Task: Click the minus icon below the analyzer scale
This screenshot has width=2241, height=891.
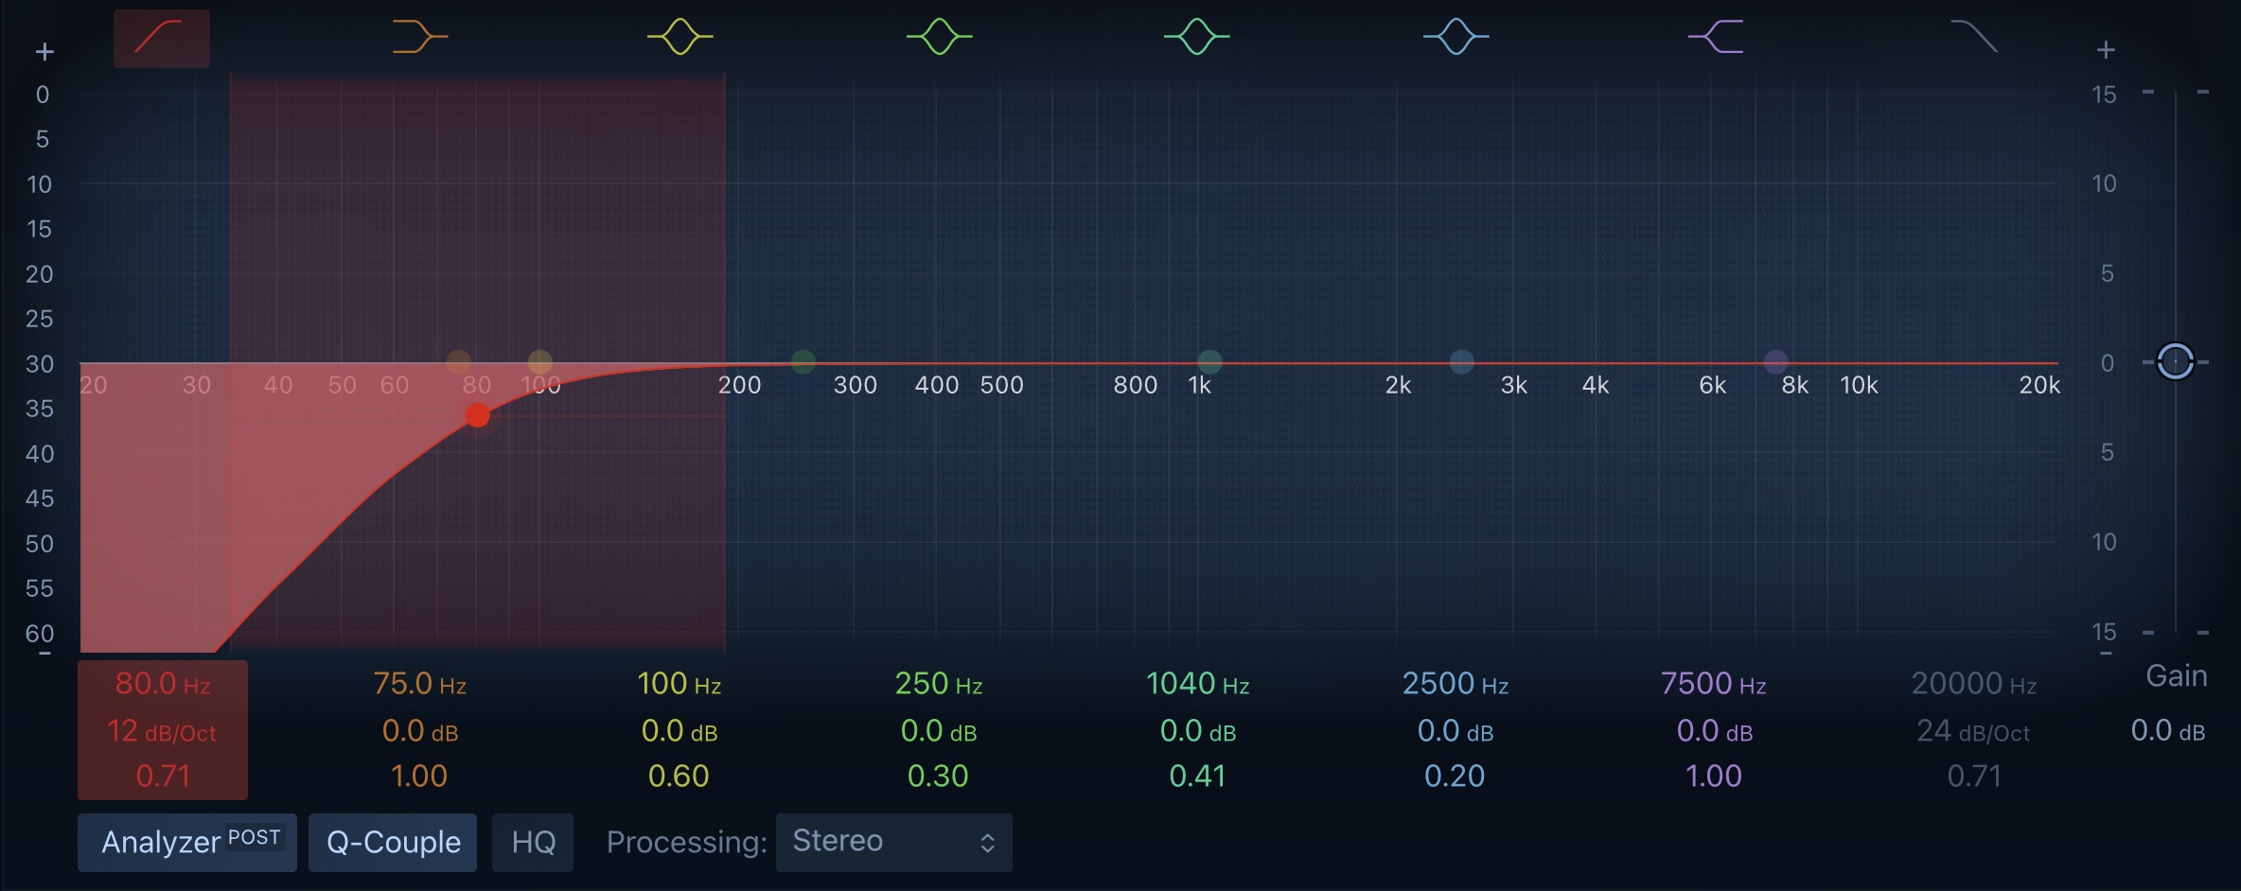Action: click(44, 654)
